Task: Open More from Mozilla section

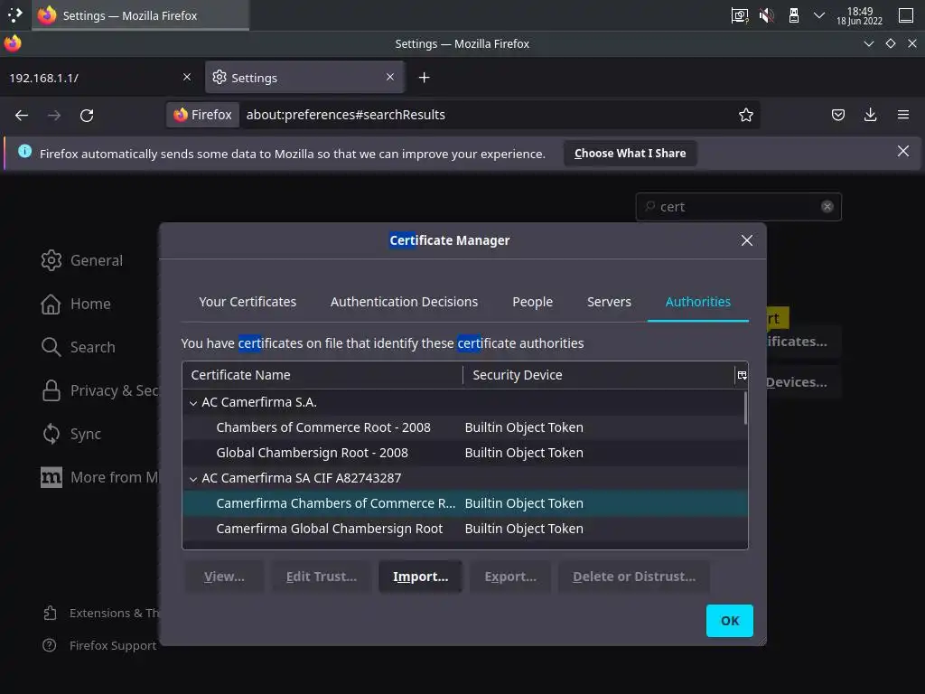Action: (99, 477)
